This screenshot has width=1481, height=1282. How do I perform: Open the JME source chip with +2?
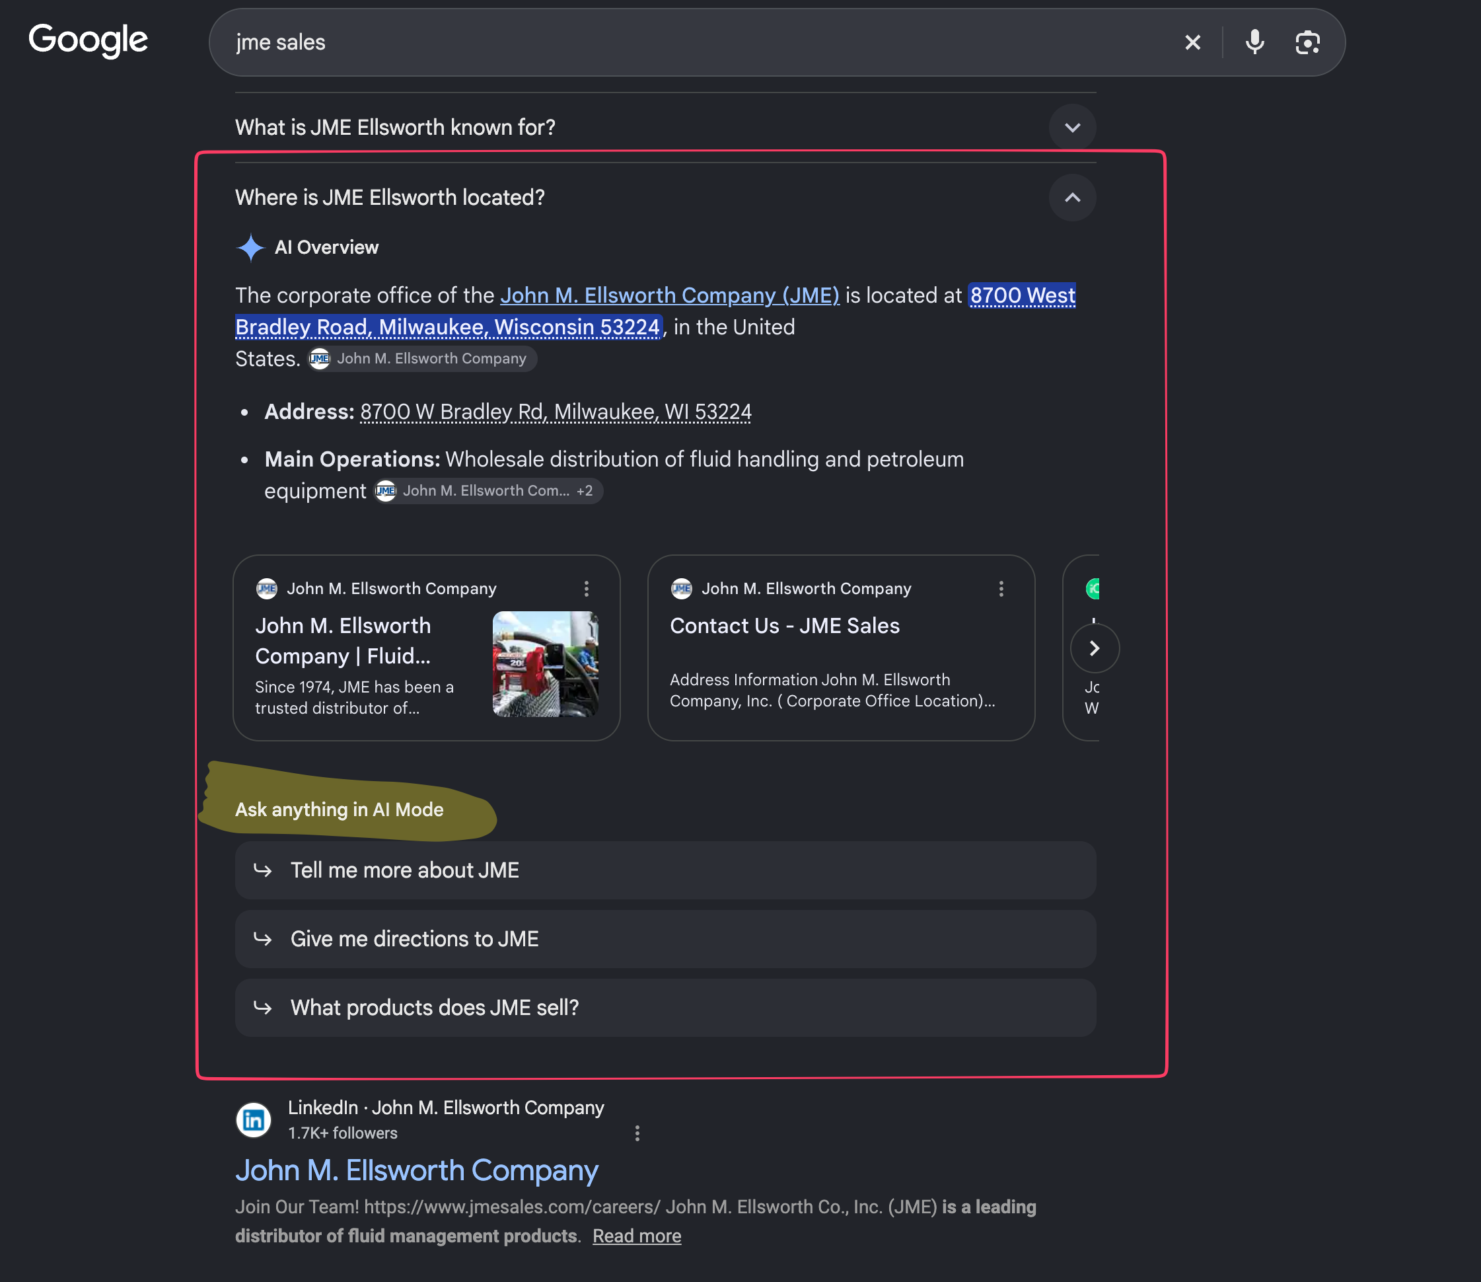tap(488, 491)
